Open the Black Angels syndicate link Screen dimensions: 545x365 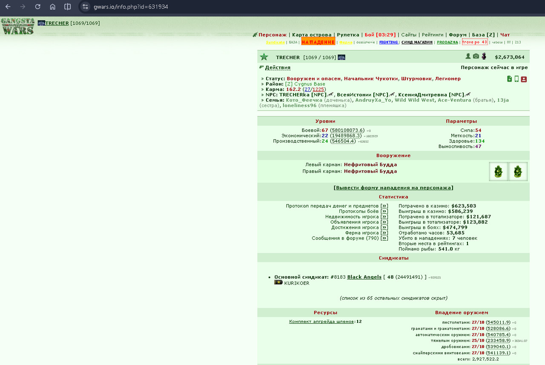pyautogui.click(x=364, y=277)
